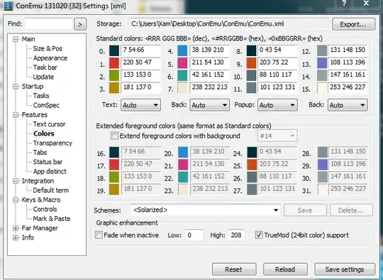Click the color 6 cyan swatch
383x280 pixels.
pos(183,75)
